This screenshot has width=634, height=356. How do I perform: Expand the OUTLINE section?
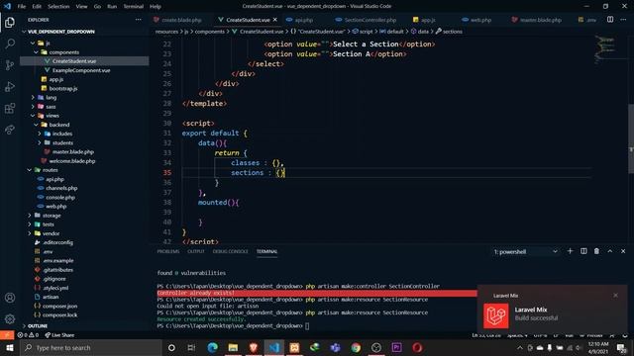pyautogui.click(x=38, y=325)
